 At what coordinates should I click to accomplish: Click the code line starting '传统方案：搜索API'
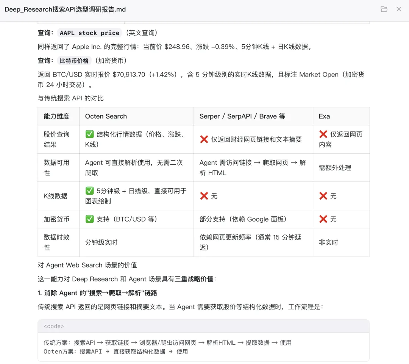167,343
